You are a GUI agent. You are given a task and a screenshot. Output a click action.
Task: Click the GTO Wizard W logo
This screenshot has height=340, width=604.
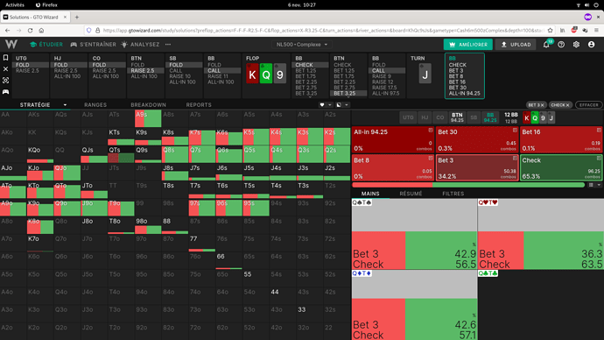coord(11,45)
